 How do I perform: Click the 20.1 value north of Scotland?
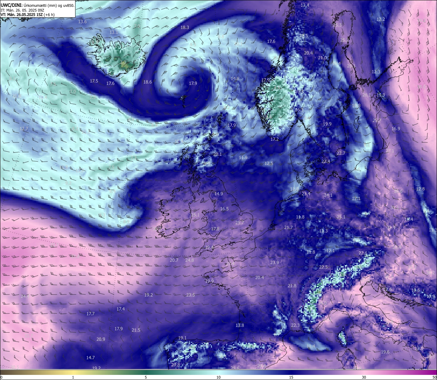click(x=217, y=154)
